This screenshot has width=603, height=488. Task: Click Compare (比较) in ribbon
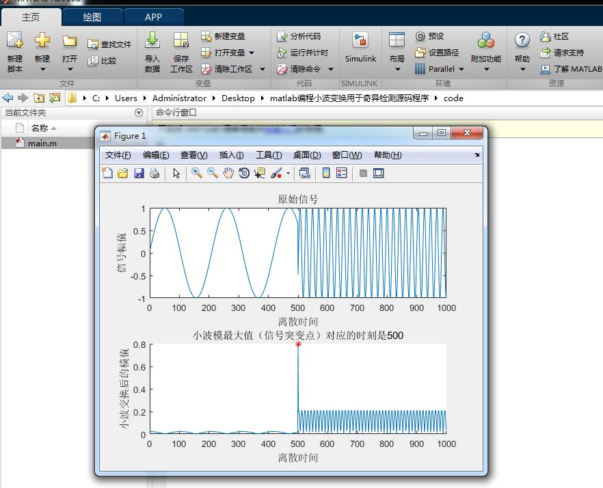coord(102,61)
